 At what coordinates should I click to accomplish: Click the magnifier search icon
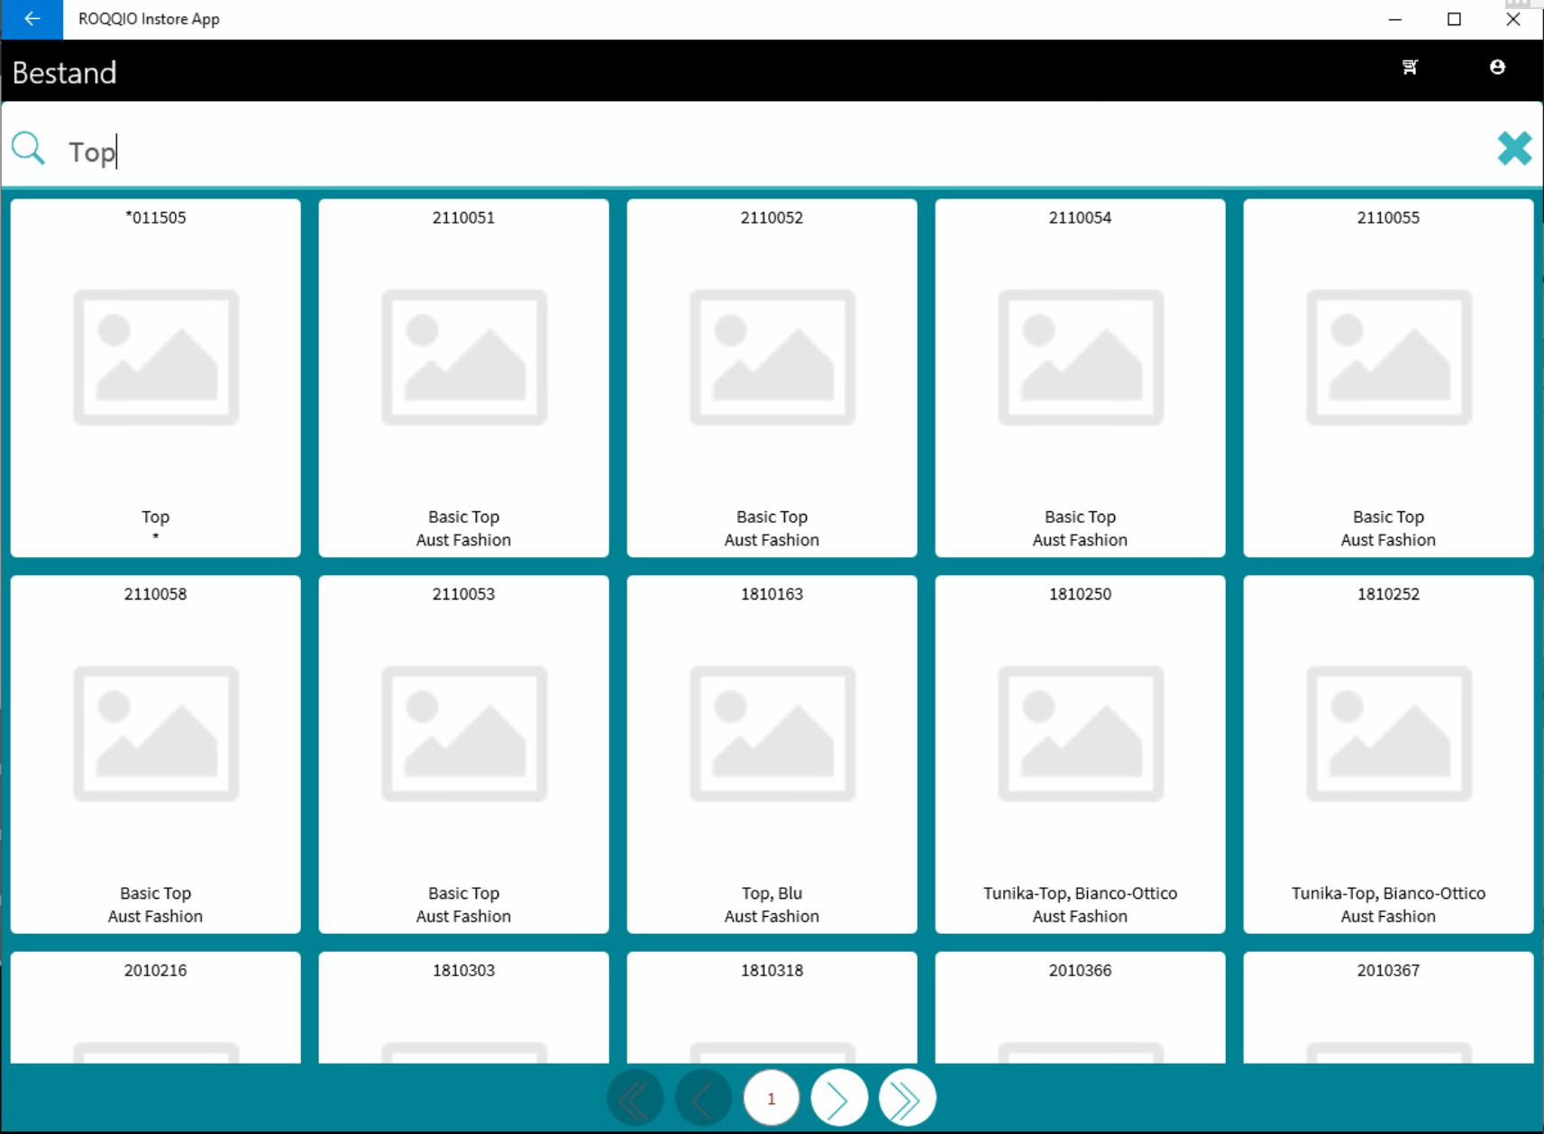click(x=28, y=149)
